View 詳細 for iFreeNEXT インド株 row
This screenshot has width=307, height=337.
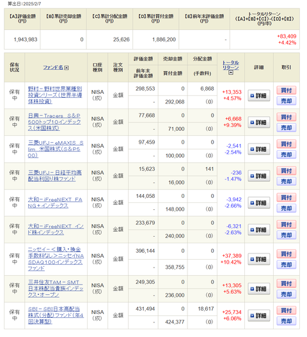click(259, 230)
